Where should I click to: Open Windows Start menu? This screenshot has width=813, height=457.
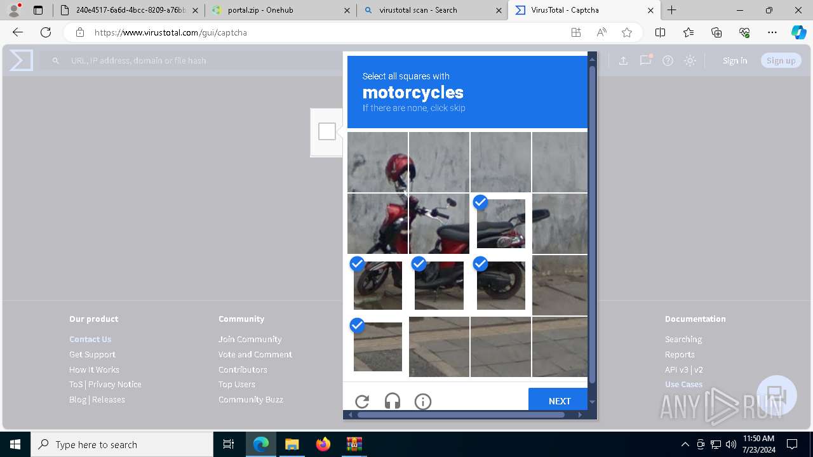pos(15,444)
